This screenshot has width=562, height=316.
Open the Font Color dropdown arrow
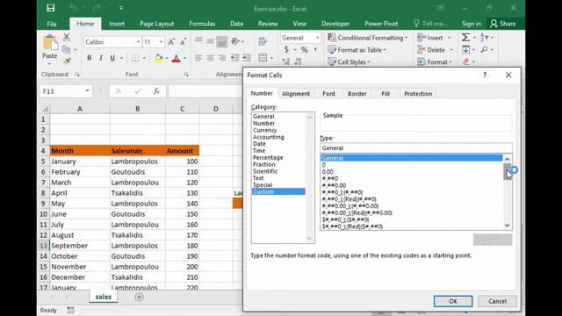(x=185, y=59)
